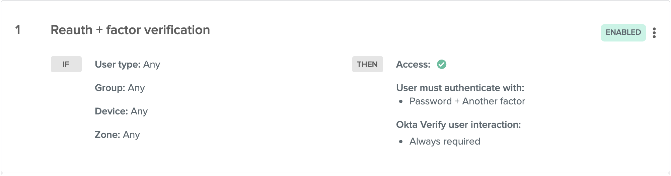
Task: Click the bullet beside Password + Another factor
Action: pos(401,101)
